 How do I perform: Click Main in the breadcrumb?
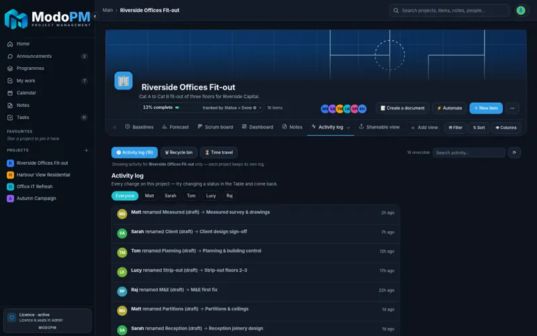(107, 10)
